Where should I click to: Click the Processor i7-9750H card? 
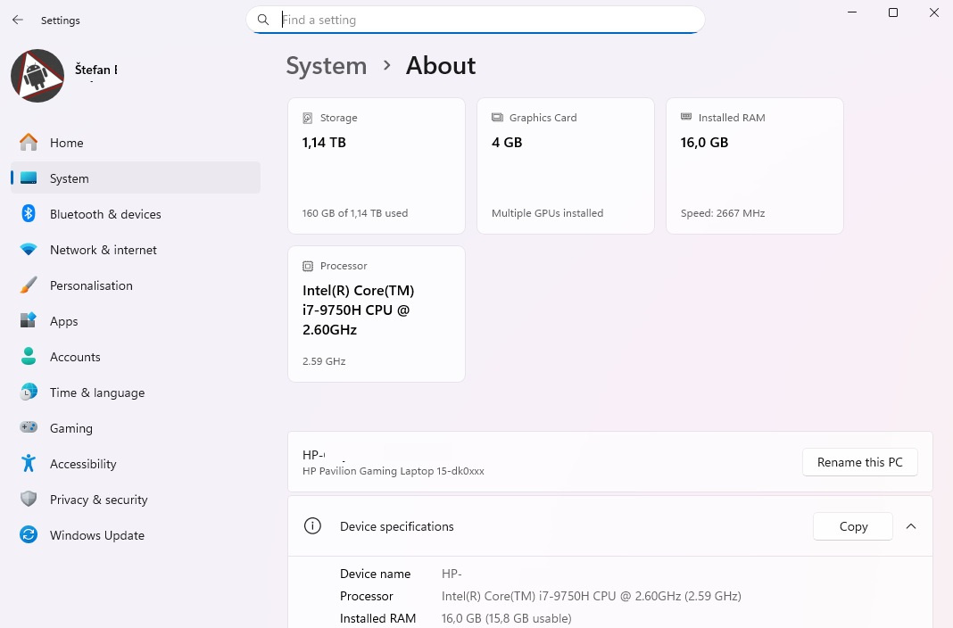pyautogui.click(x=377, y=314)
